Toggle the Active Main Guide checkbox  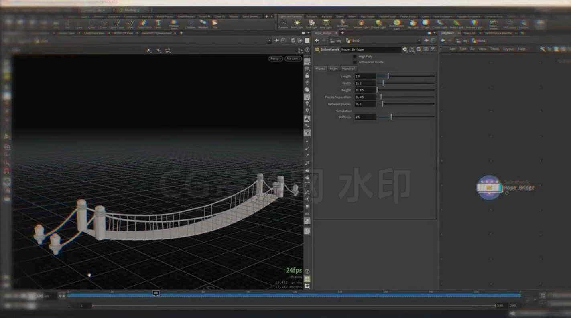[355, 62]
